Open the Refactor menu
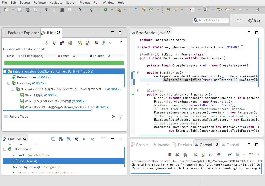Image resolution: width=265 pixels, height=186 pixels. pyautogui.click(x=40, y=3)
